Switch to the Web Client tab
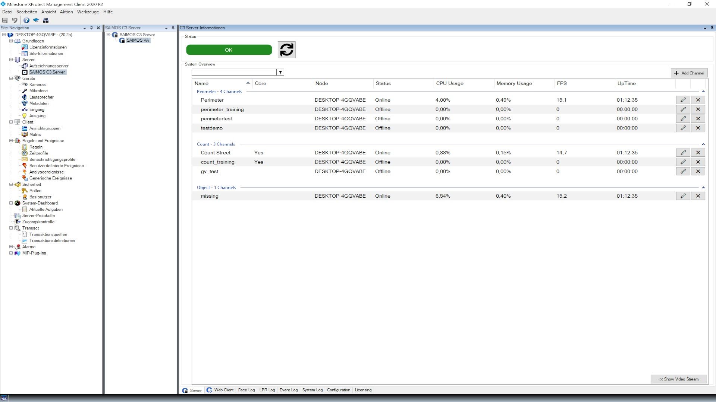716x402 pixels. coord(220,390)
